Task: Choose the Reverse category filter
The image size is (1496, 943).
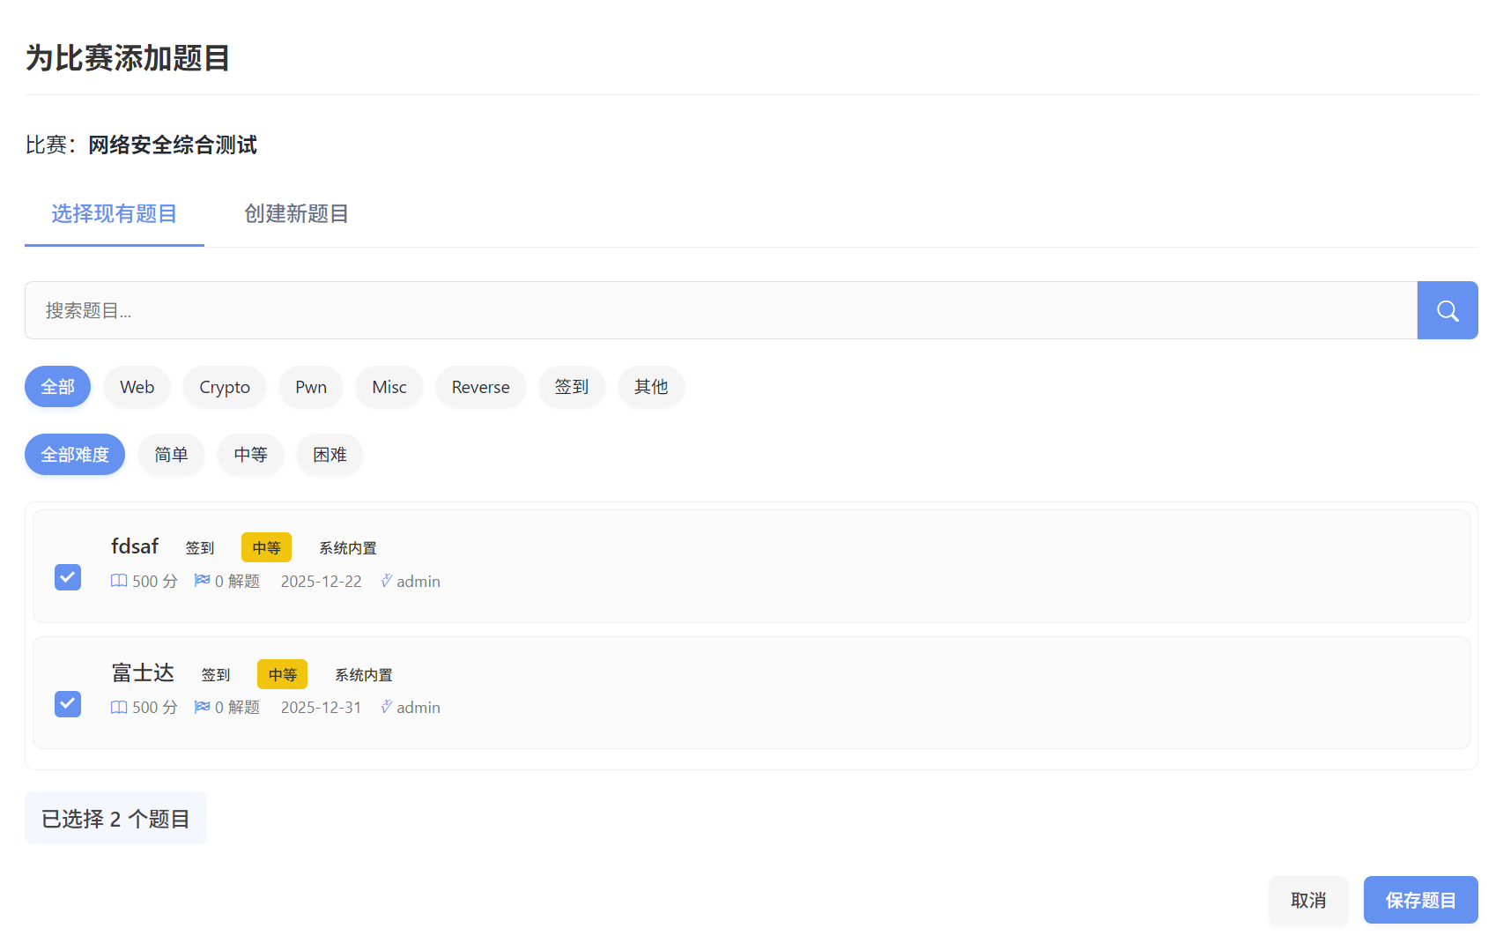Action: (480, 387)
